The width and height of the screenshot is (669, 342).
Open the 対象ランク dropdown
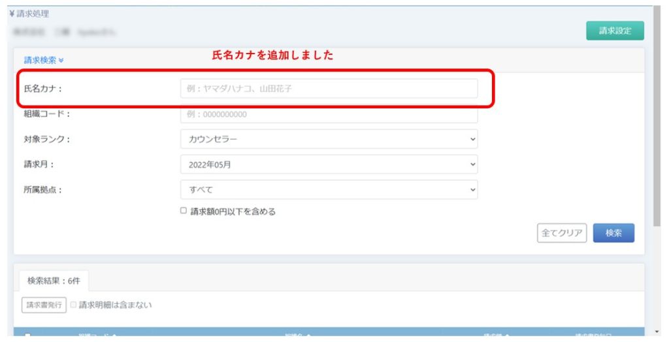coord(329,139)
